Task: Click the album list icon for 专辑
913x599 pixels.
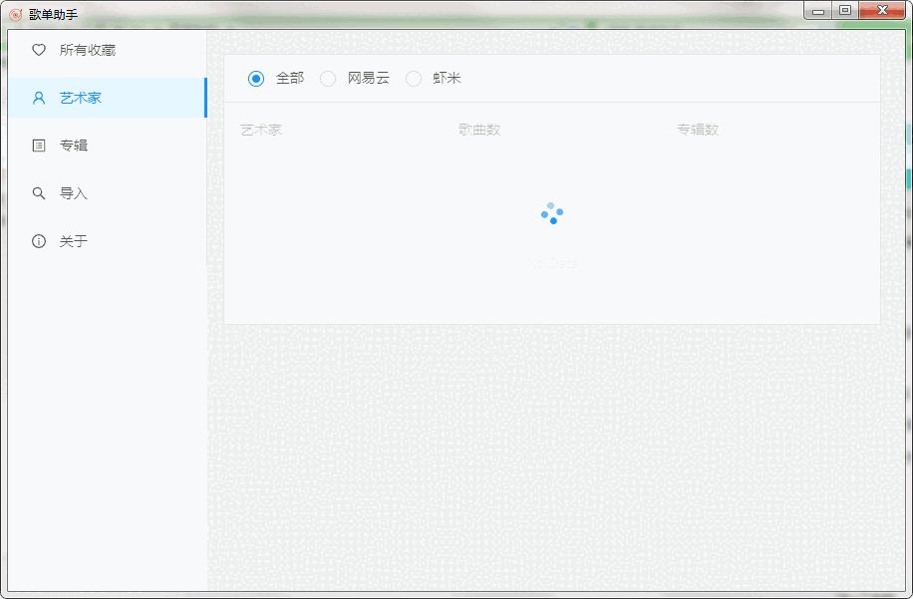Action: 39,146
